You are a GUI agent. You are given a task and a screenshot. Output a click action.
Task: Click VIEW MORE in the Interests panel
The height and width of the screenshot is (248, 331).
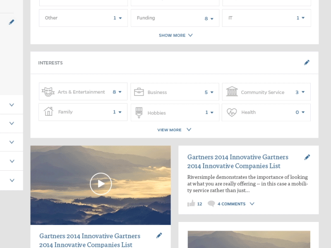[174, 129]
